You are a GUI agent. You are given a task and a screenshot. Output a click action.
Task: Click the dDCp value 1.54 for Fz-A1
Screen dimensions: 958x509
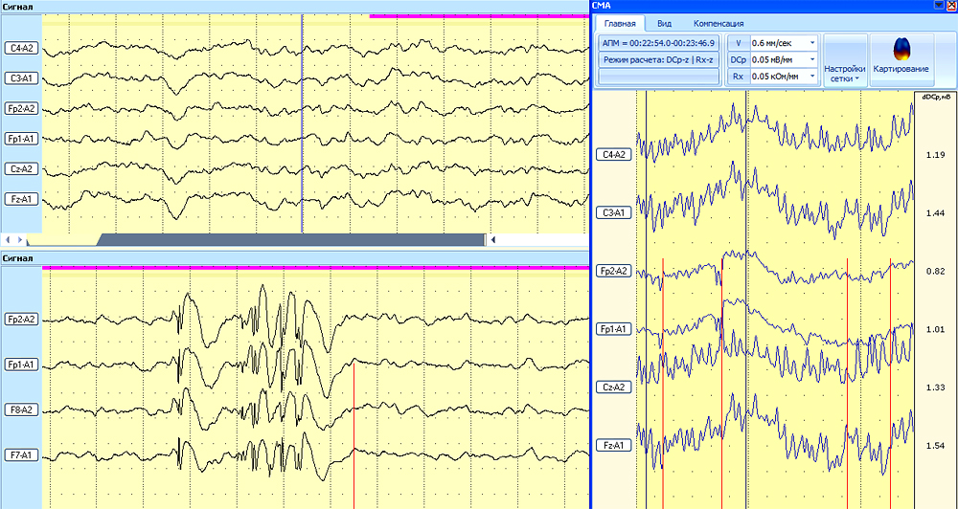tap(935, 446)
